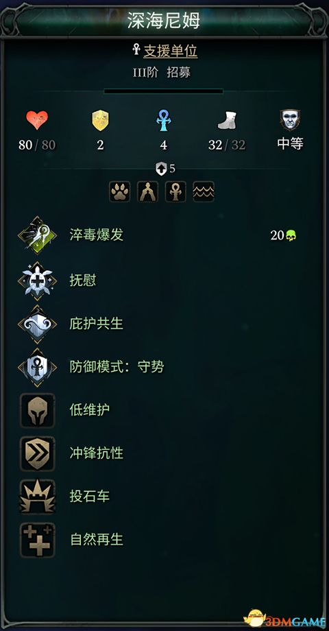
Task: Select the robed figure trait icon
Action: click(x=147, y=191)
